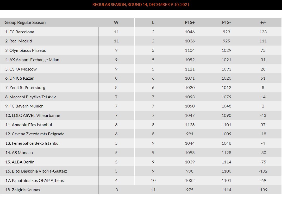Image resolution: width=282 pixels, height=197 pixels.
Task: Select Zalgiris Kaunas in last place
Action: point(26,190)
